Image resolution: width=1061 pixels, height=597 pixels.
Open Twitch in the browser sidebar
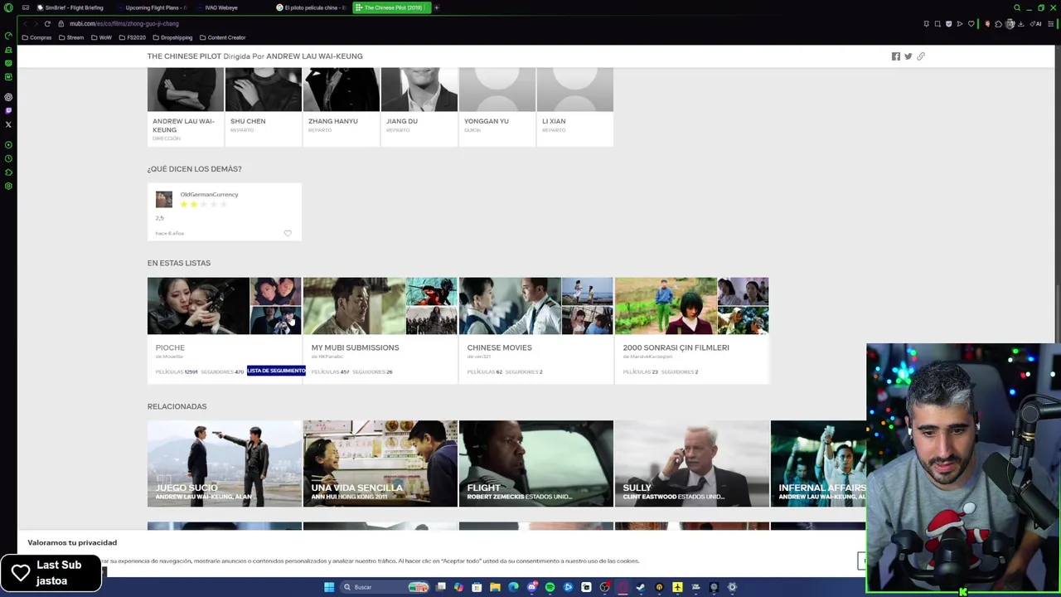(8, 110)
